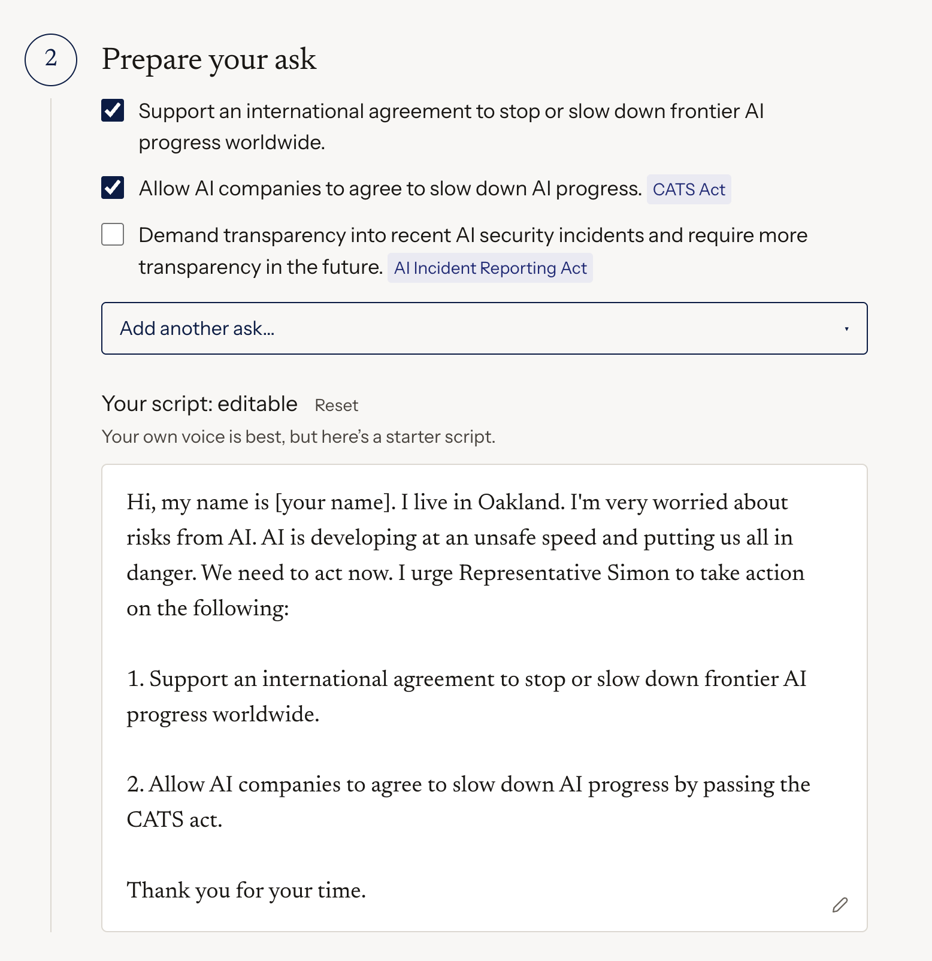Check the Demand transparency checkbox

[x=113, y=234]
